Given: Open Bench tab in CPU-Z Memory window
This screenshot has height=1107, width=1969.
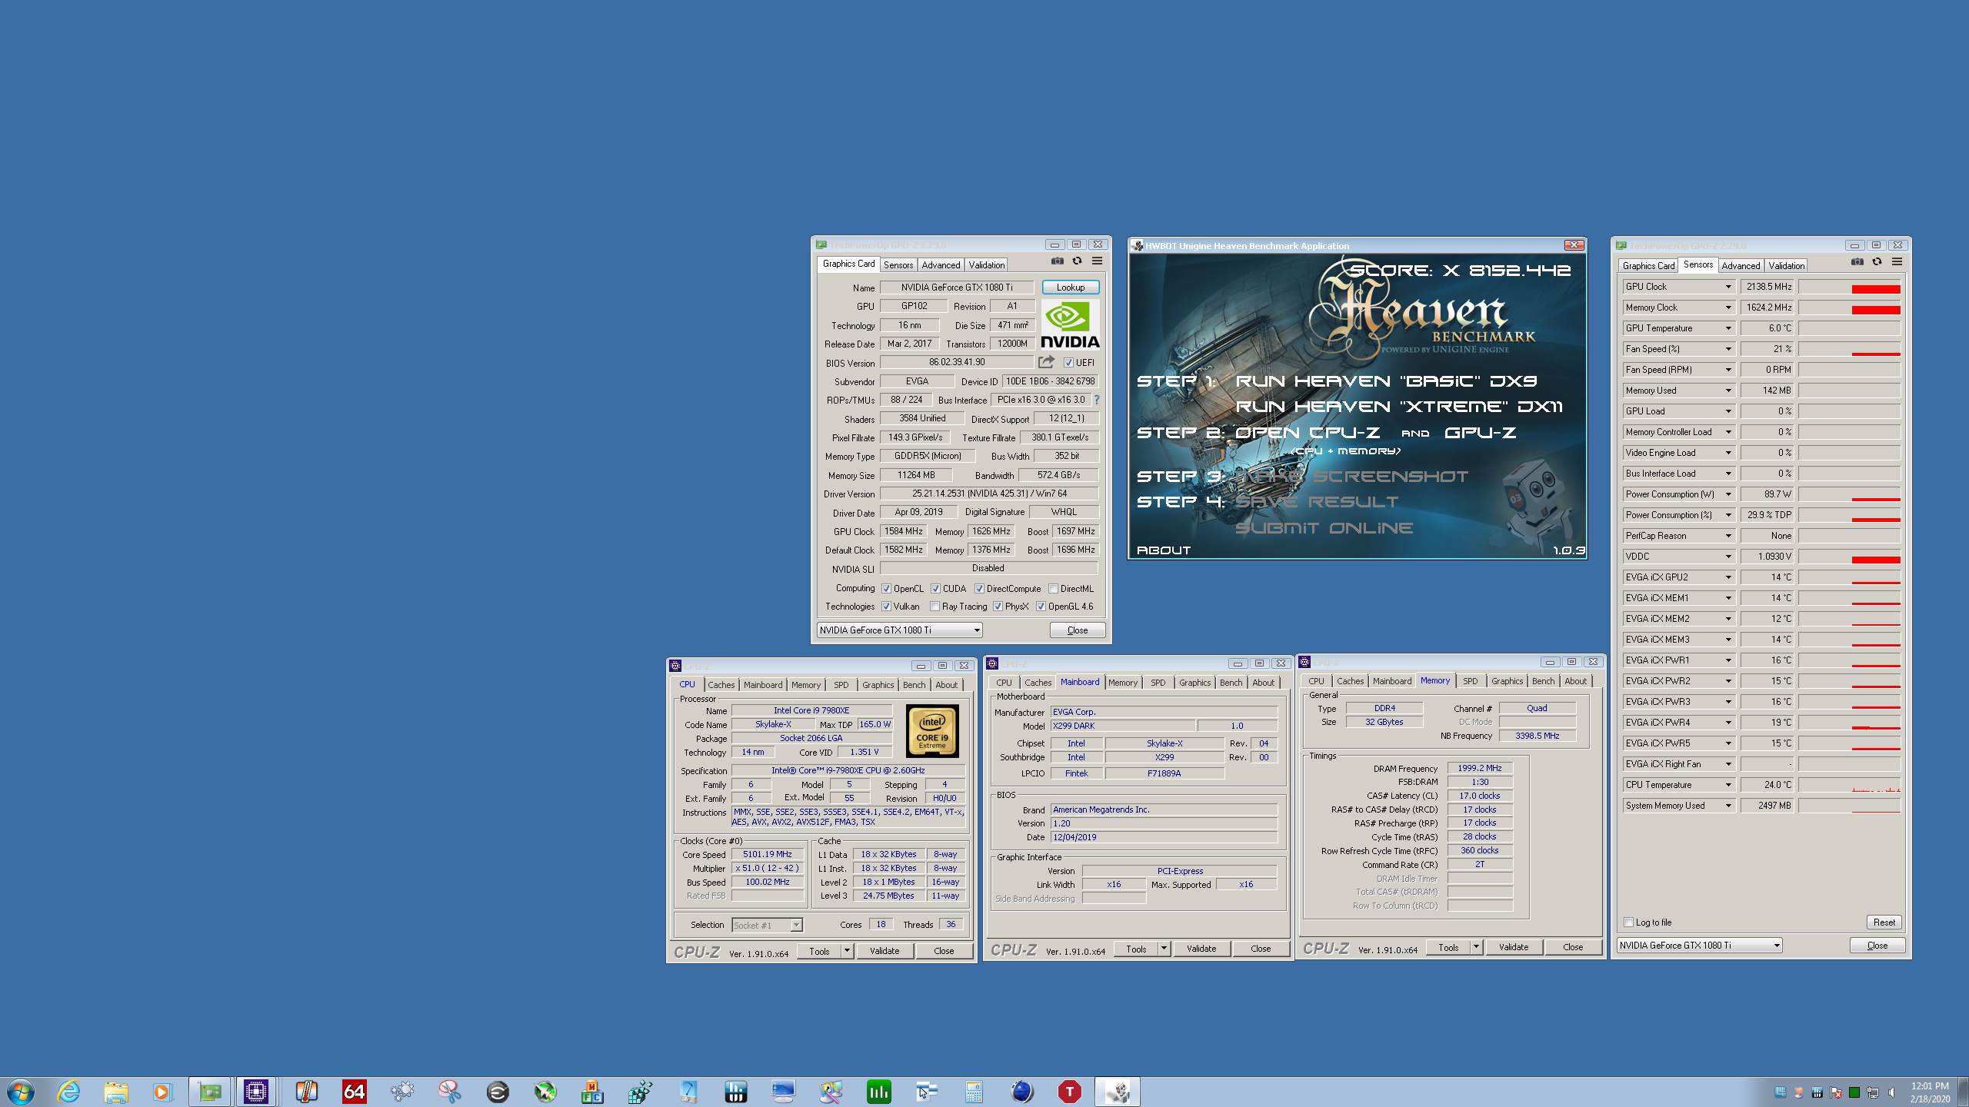Looking at the screenshot, I should 1543,681.
